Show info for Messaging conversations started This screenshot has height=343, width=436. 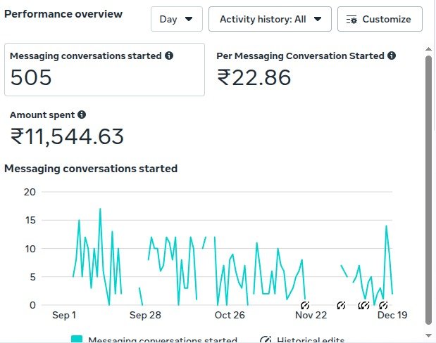point(169,56)
